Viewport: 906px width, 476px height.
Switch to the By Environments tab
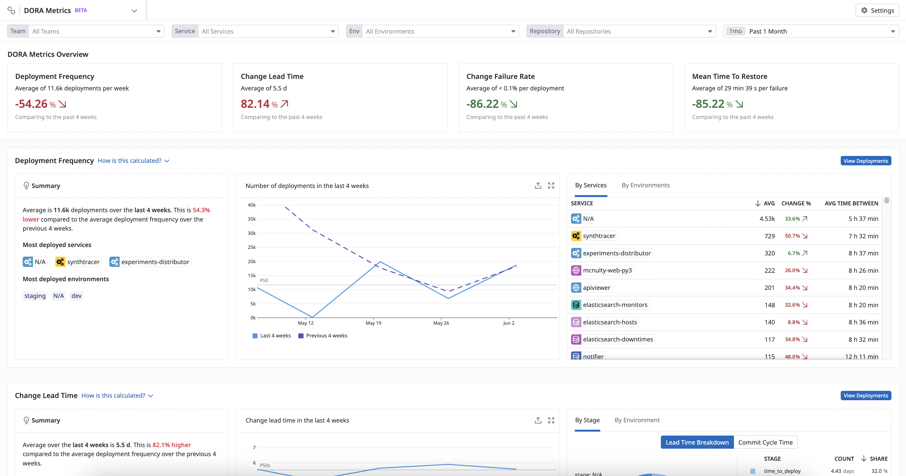click(x=645, y=185)
